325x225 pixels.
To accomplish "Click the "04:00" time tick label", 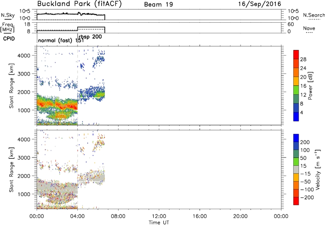I will (78, 216).
